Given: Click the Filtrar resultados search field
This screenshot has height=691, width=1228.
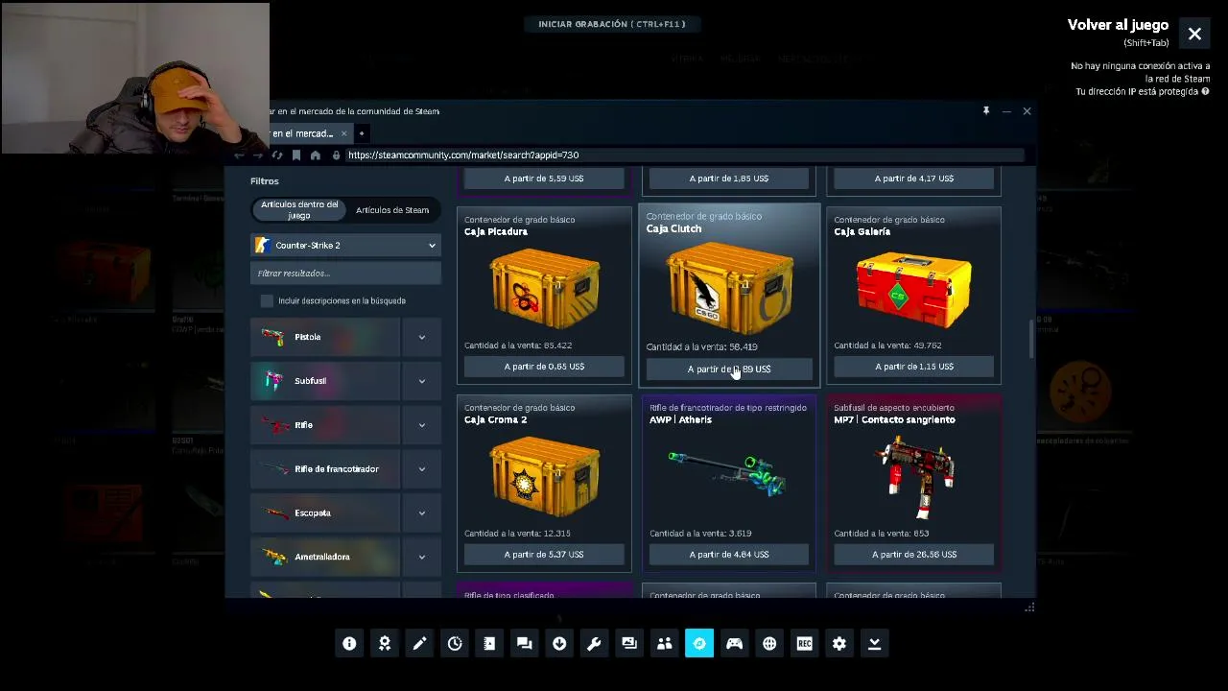Looking at the screenshot, I should 345,274.
